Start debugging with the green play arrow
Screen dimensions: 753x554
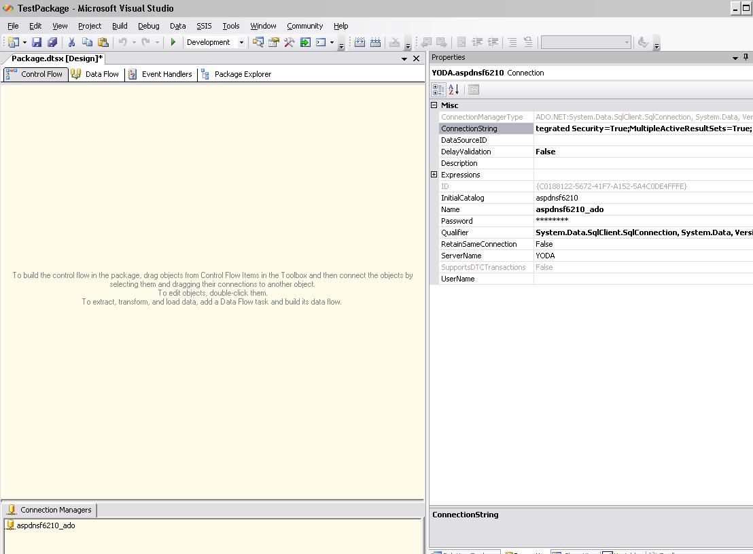pyautogui.click(x=173, y=42)
